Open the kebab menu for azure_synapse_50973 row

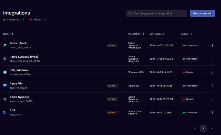pos(212,99)
